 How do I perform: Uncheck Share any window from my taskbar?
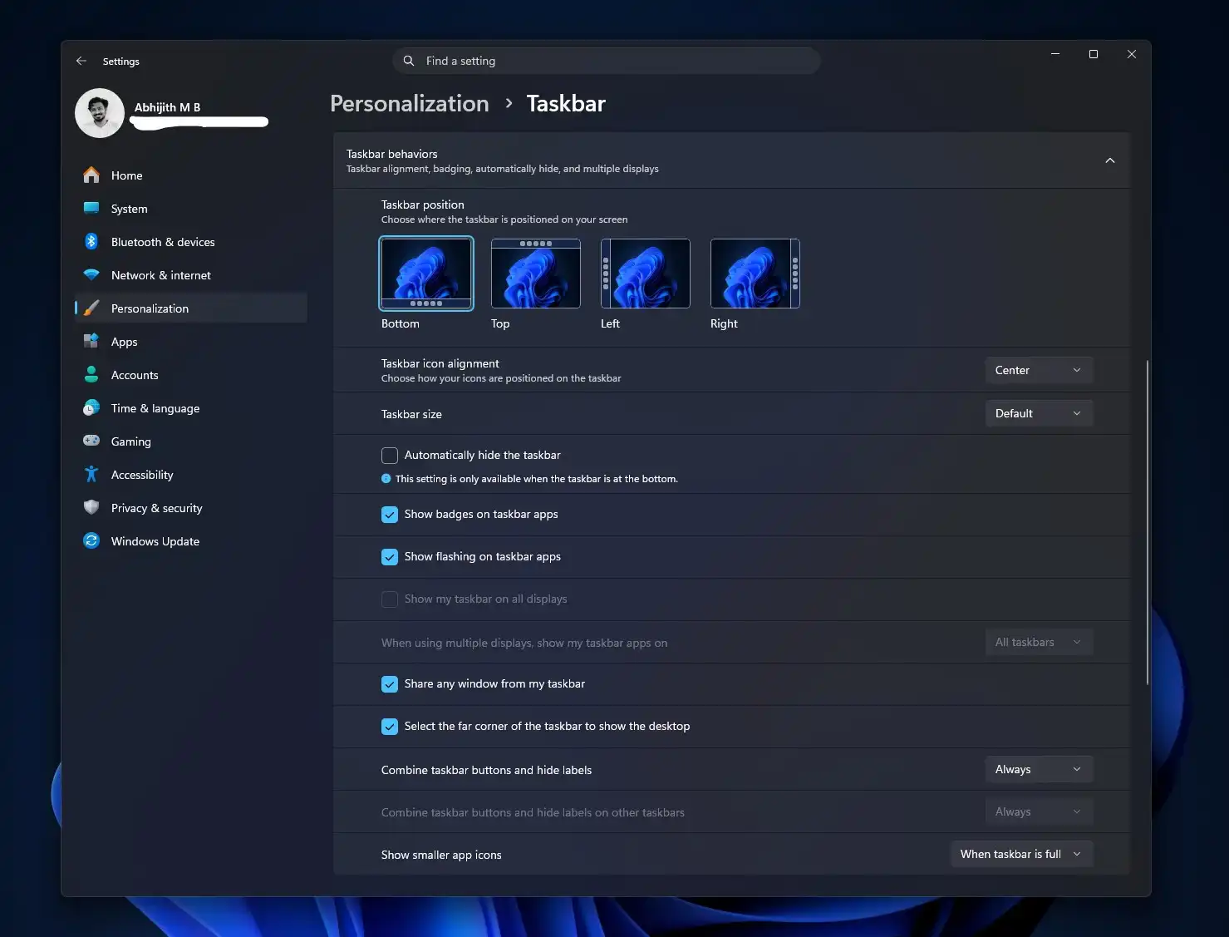coord(390,684)
